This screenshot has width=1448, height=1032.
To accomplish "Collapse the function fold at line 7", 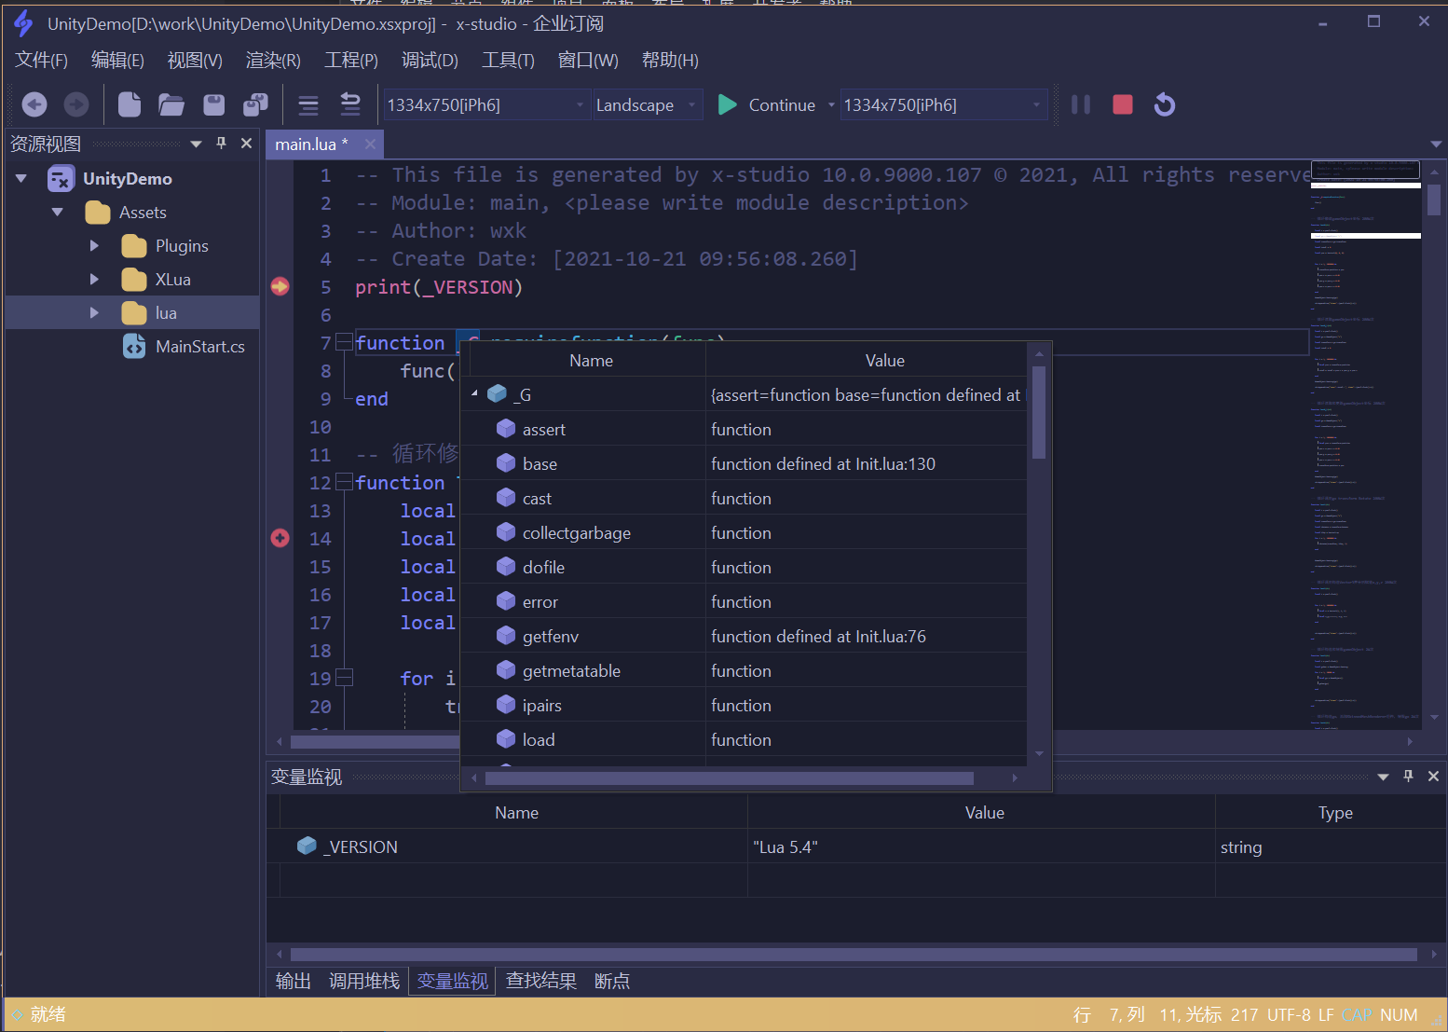I will 344,342.
